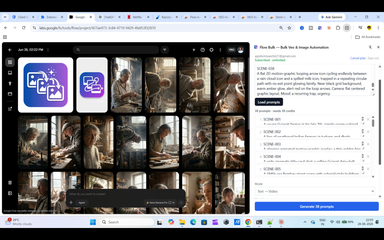Adjust SCENE-003 textarea spinner arrows
Viewport: 384px width, 240px height.
point(363,144)
